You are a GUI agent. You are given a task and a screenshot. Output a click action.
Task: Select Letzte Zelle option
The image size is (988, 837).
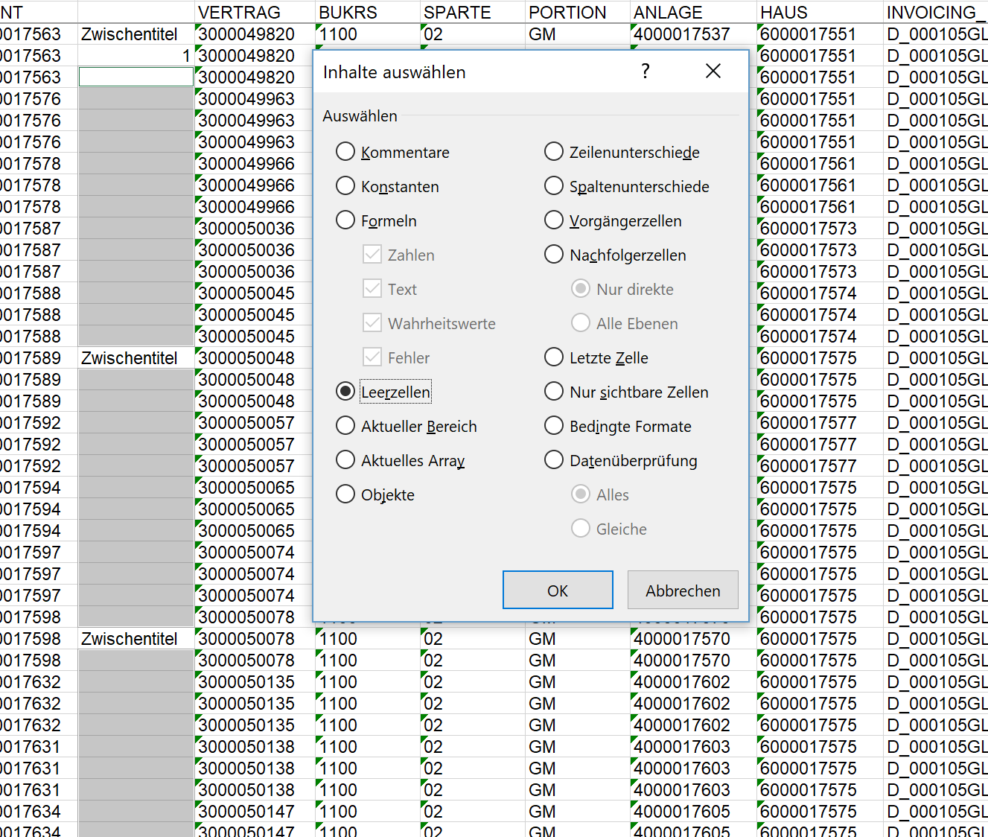pyautogui.click(x=554, y=357)
